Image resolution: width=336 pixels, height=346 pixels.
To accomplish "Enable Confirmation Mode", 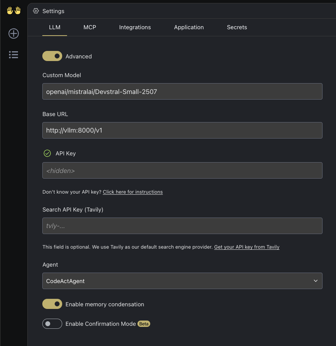I will [x=52, y=324].
